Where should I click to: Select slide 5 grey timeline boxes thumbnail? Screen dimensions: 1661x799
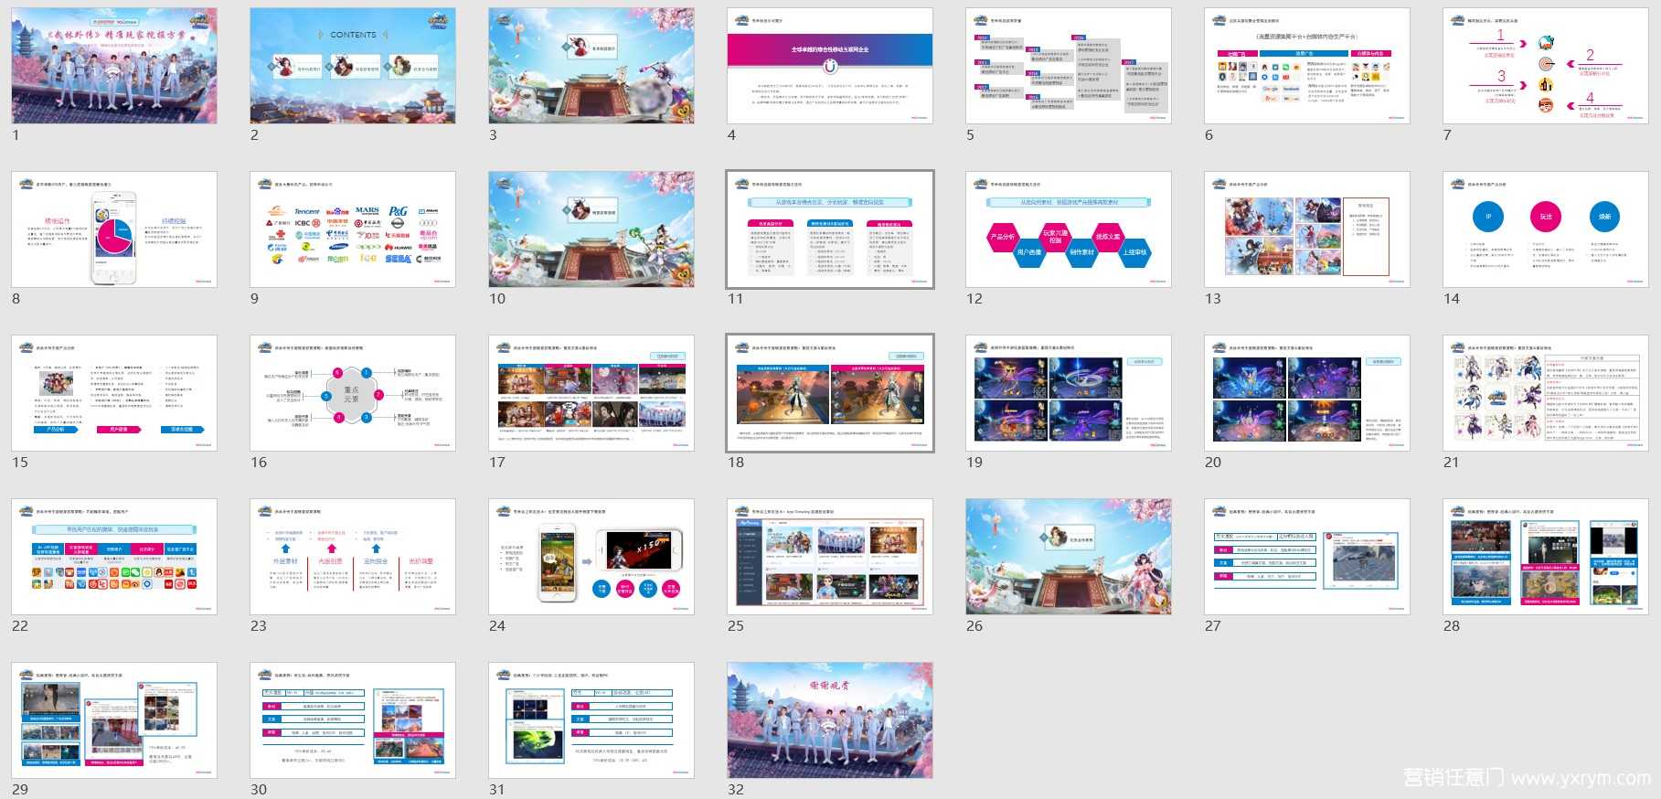tap(1069, 66)
